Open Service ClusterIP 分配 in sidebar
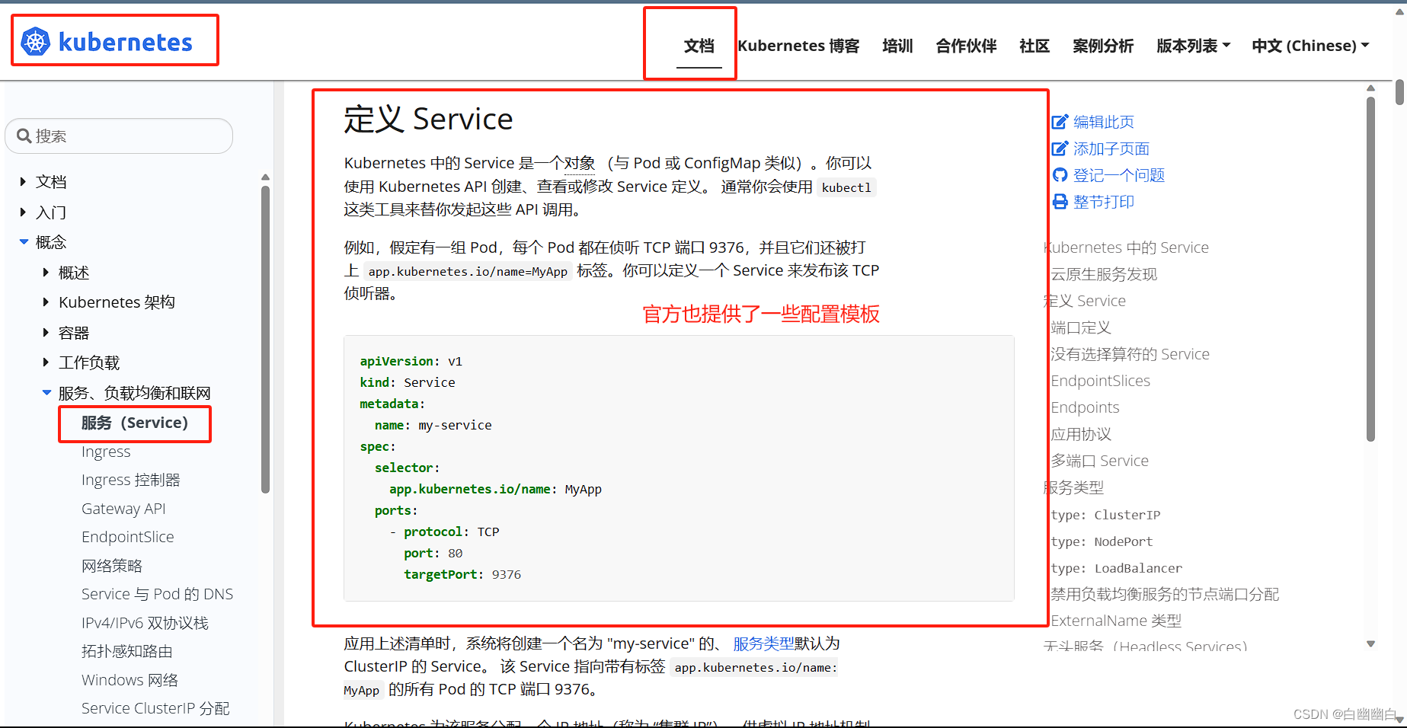 pos(155,708)
